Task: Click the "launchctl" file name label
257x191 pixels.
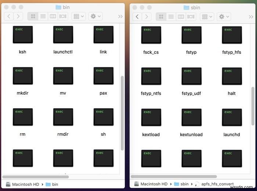Action: [x=63, y=52]
